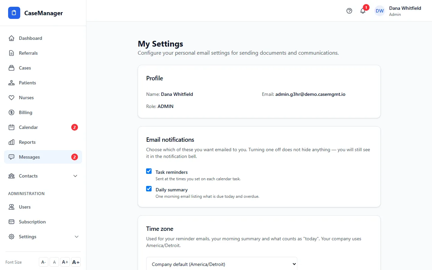Image resolution: width=432 pixels, height=270 pixels.
Task: Click the Task reminders label text
Action: (x=171, y=172)
